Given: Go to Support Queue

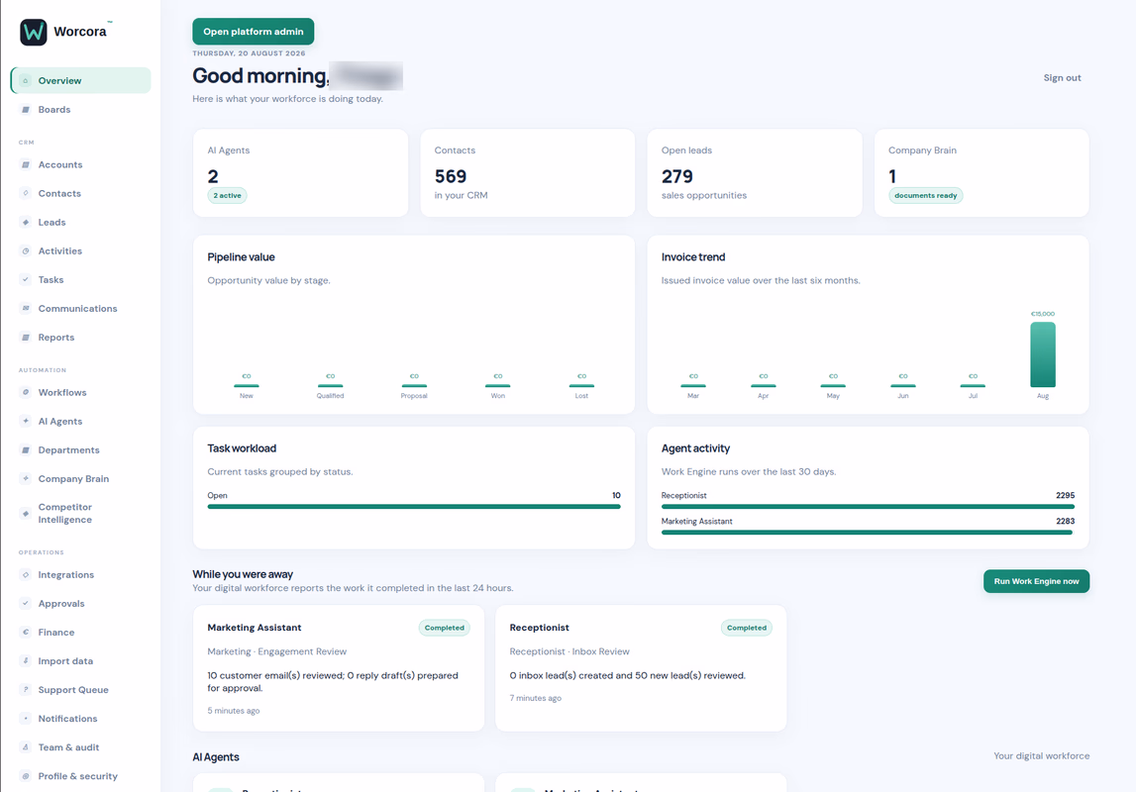Looking at the screenshot, I should click(x=80, y=690).
